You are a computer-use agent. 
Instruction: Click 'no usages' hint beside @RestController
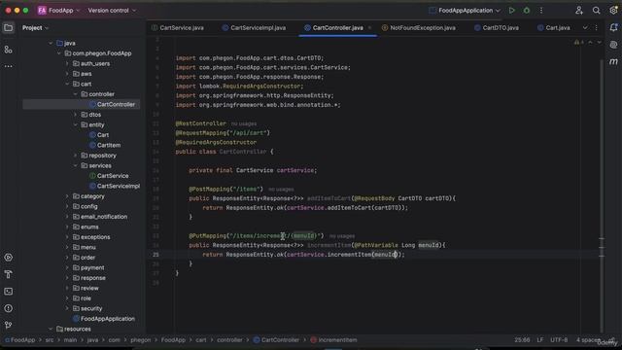pyautogui.click(x=244, y=123)
